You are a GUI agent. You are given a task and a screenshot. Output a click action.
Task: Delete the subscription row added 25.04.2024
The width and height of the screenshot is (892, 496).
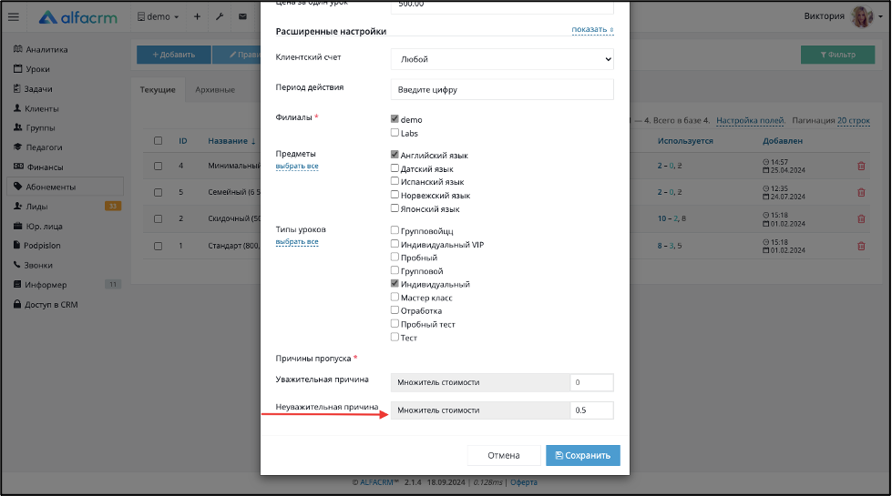click(861, 166)
